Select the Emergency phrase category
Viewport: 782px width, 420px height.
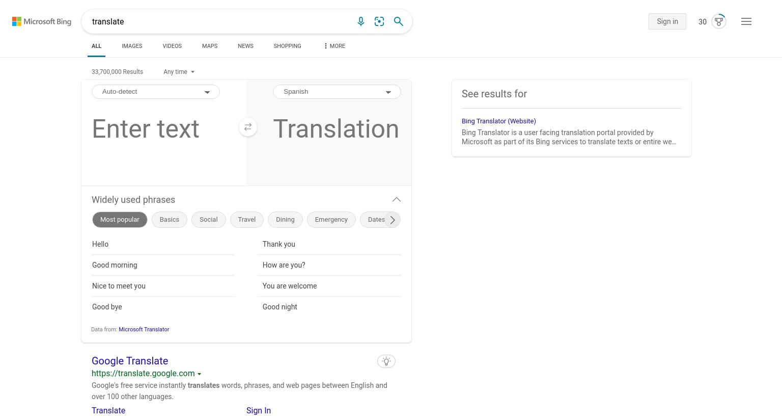[331, 220]
